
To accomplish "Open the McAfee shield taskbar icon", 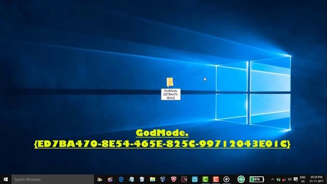I will 174,179.
